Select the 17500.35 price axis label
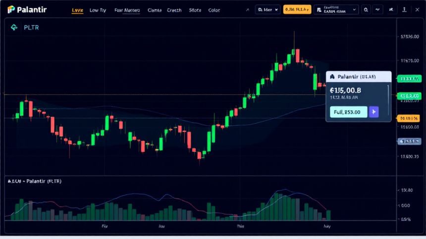Screen dimensions: 426x239 (x=410, y=156)
